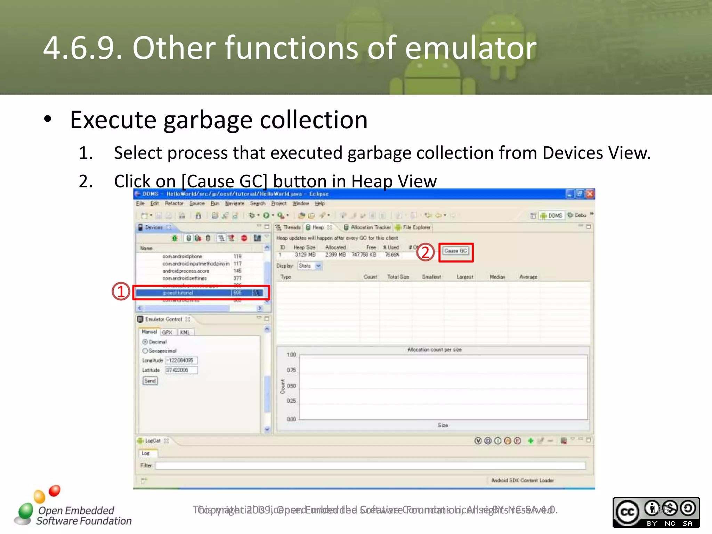Open the New file dropdown arrow

151,216
